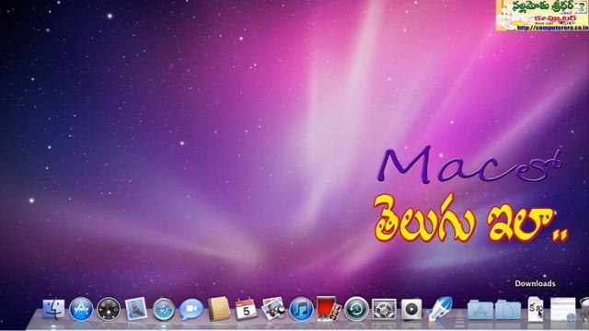Restore the minimized window in Dock
The image size is (589, 331).
click(x=562, y=310)
